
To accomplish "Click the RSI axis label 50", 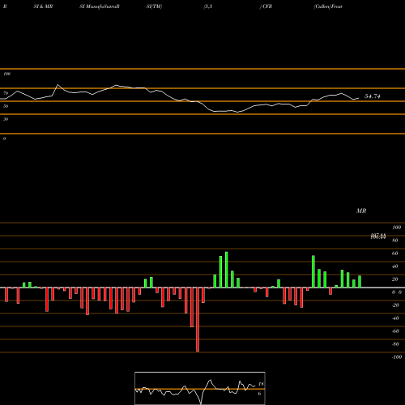I will point(6,106).
